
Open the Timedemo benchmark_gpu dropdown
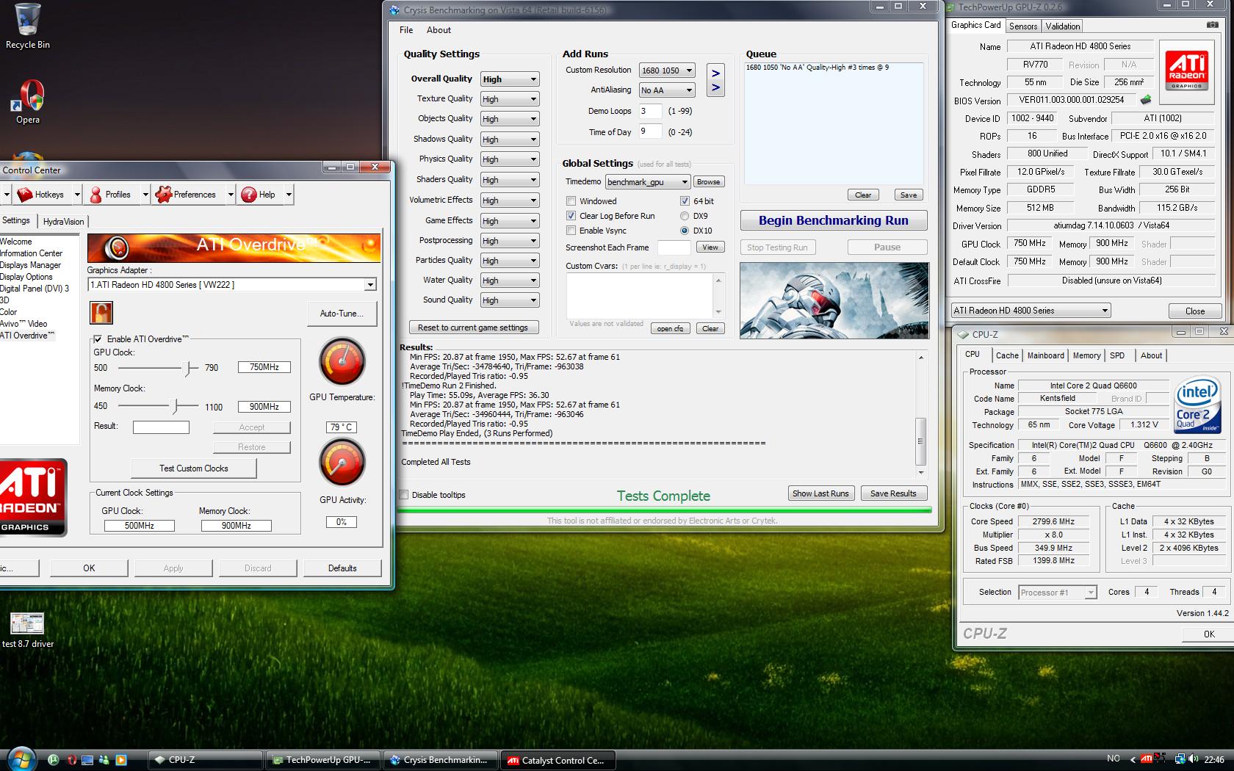(647, 182)
